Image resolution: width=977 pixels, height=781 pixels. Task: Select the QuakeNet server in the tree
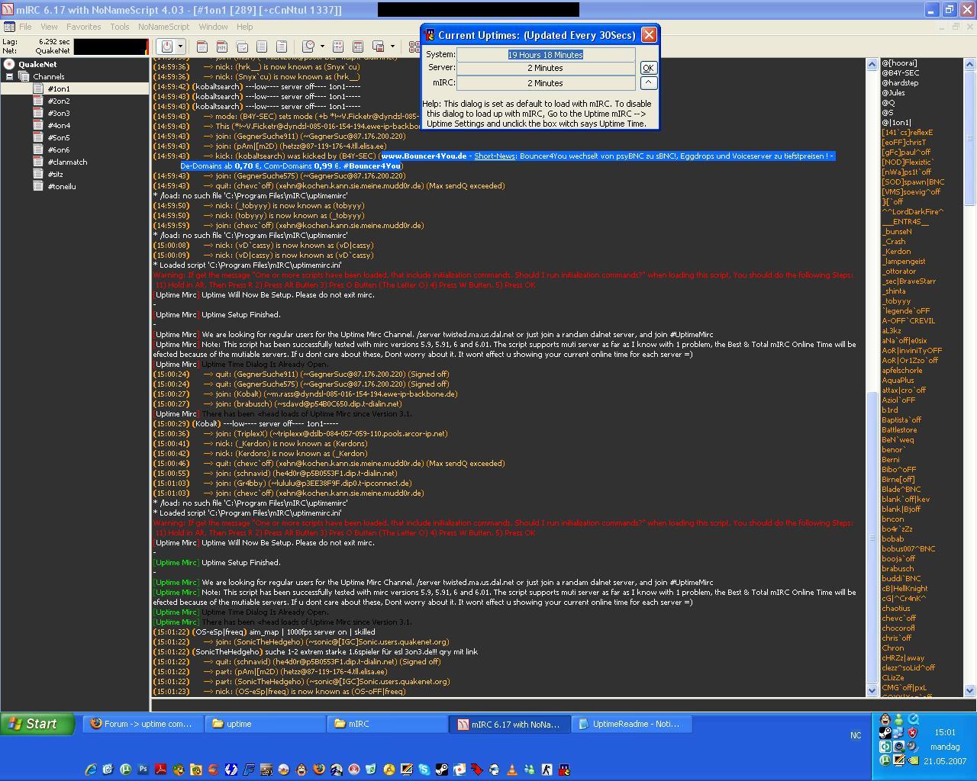37,64
